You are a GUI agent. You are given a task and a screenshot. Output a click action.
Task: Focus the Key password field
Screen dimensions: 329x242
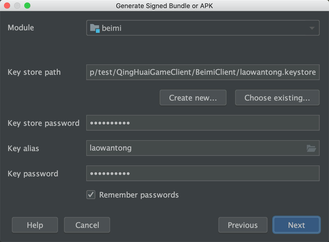tap(203, 173)
